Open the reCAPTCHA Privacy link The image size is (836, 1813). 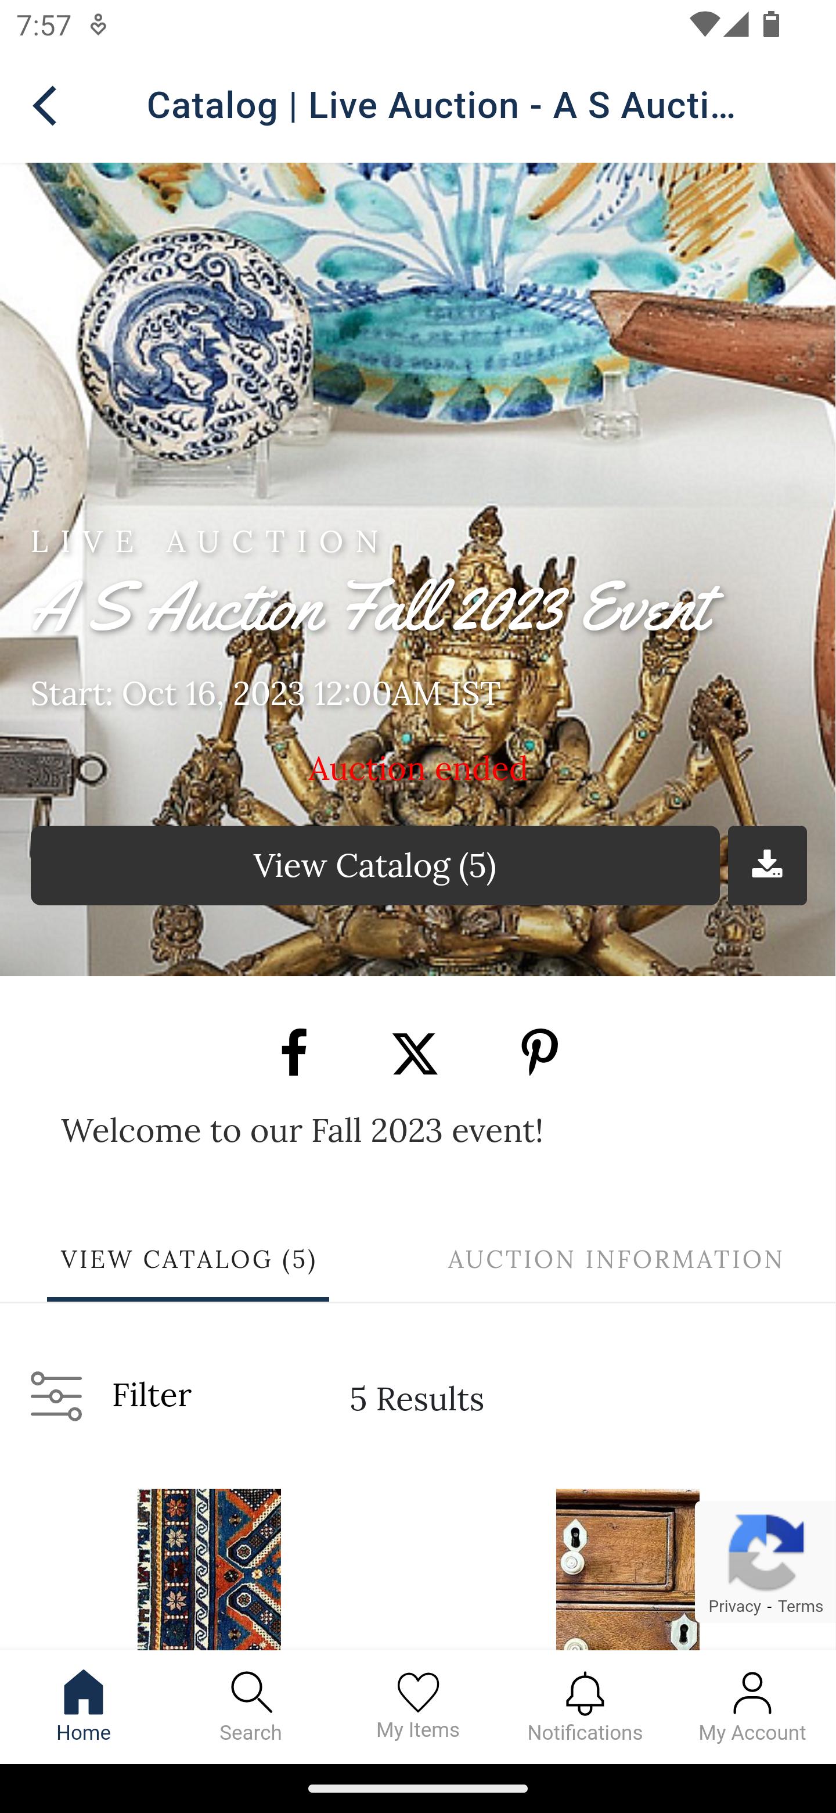pyautogui.click(x=734, y=1606)
